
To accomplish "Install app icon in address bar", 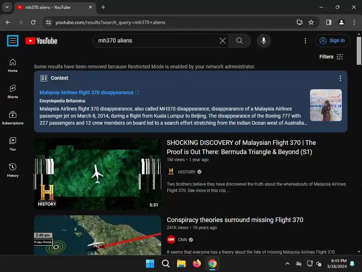I will click(x=299, y=22).
